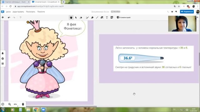
Task: Collapse the toolbar with double chevron
Action: [x=197, y=17]
